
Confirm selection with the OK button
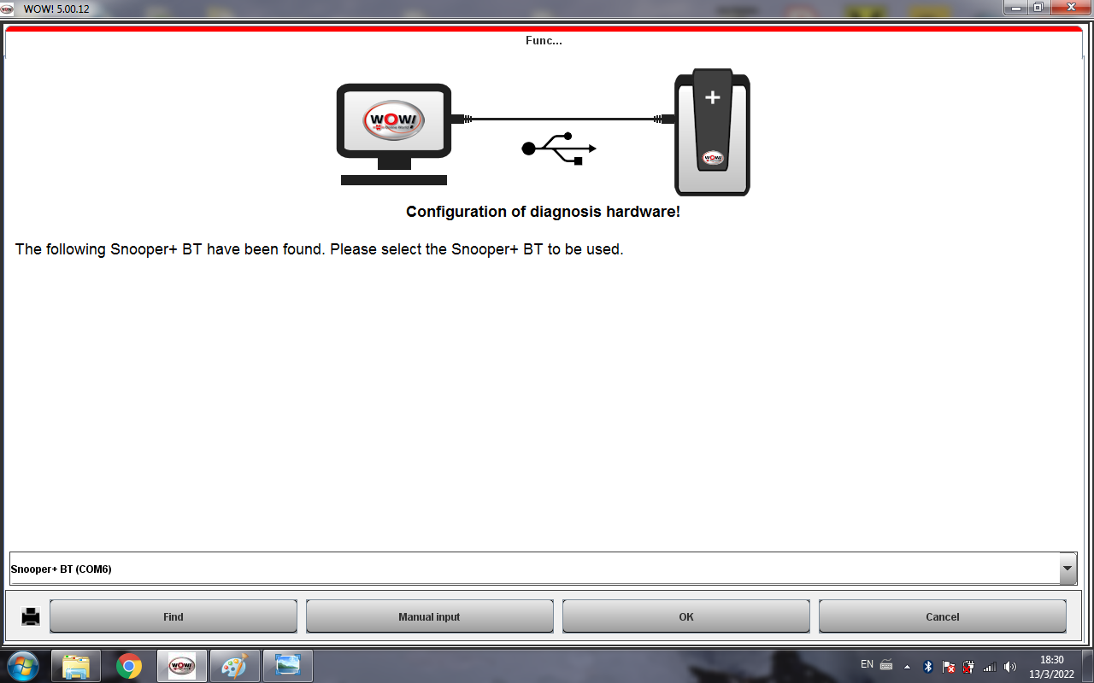pyautogui.click(x=685, y=616)
